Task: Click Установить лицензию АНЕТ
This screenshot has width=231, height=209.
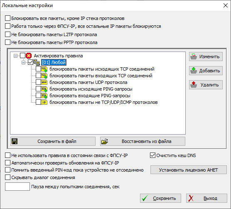Action: pyautogui.click(x=189, y=170)
